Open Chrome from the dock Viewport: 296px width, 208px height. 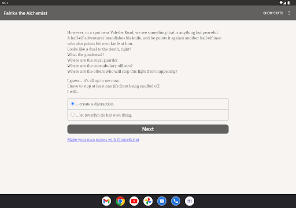pos(120,201)
